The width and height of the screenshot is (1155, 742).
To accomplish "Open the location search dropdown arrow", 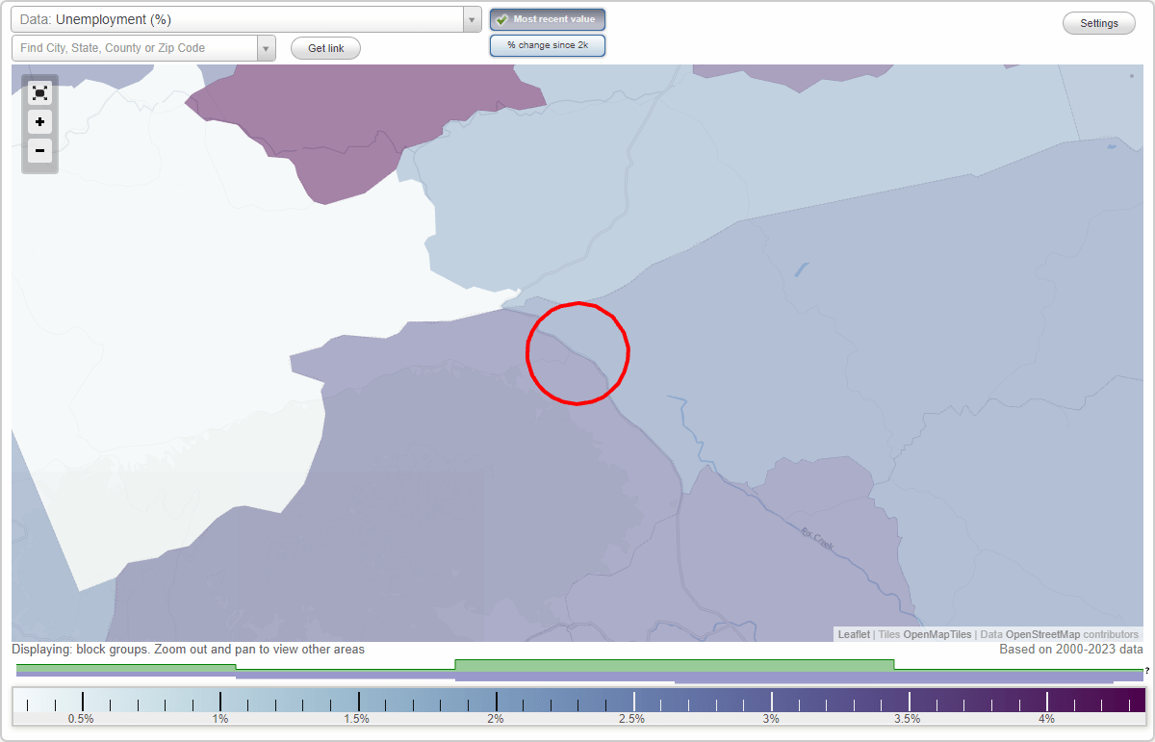I will (266, 48).
